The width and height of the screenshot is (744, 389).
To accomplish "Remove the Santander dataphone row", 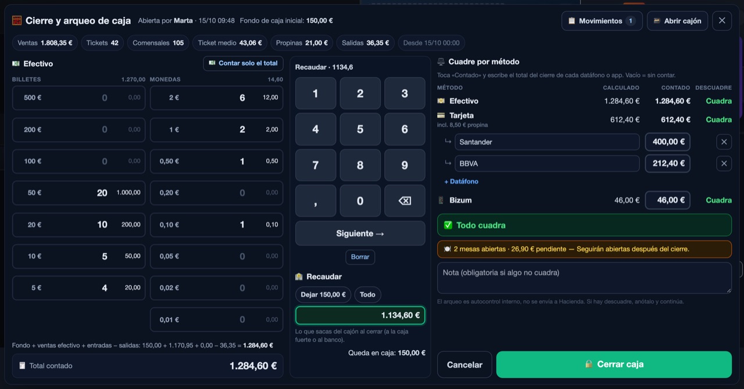I will [x=724, y=142].
